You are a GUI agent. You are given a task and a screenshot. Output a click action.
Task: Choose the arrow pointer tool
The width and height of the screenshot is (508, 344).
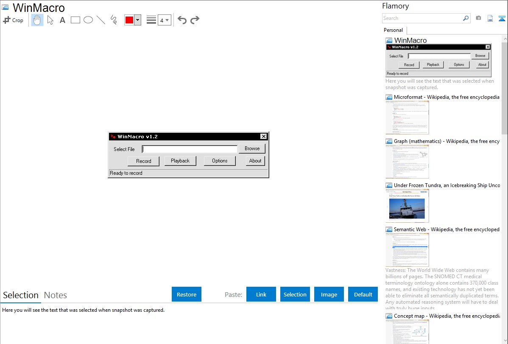click(50, 20)
